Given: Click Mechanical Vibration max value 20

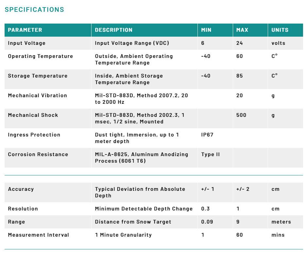Looking at the screenshot, I should [x=239, y=96].
